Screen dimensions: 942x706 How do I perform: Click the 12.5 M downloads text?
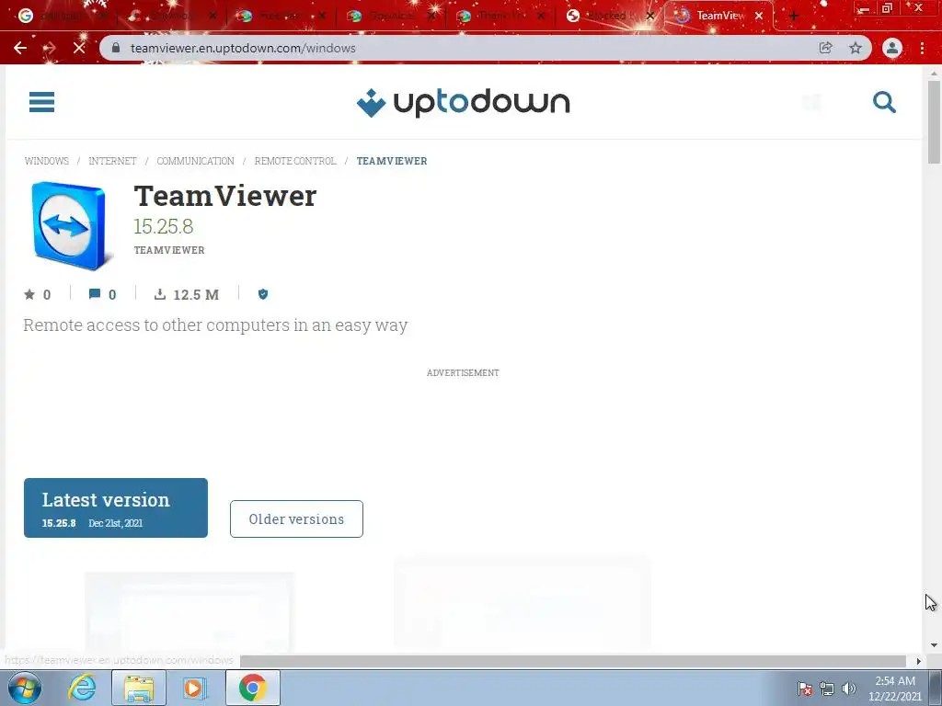click(196, 295)
